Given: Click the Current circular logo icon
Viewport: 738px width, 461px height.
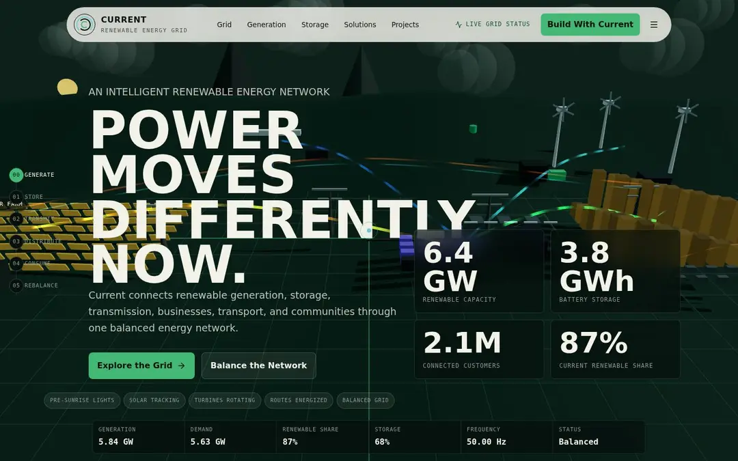Looking at the screenshot, I should pyautogui.click(x=85, y=25).
